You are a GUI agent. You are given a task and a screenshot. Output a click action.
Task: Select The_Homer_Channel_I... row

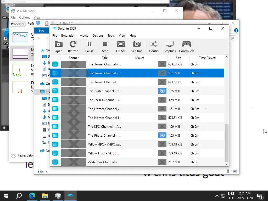click(x=137, y=118)
